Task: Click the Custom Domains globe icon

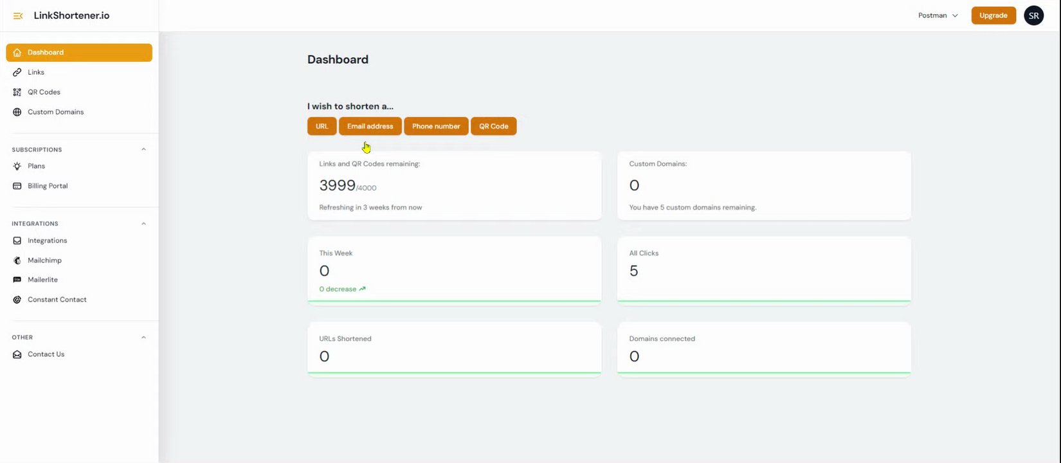Action: pyautogui.click(x=17, y=113)
